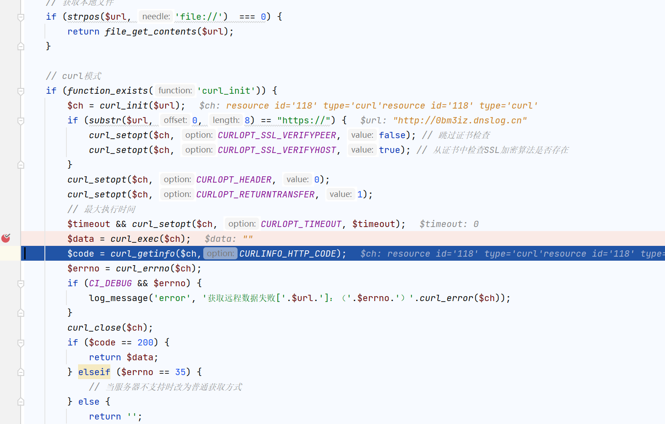This screenshot has height=424, width=665.
Task: Click the CI_DEBUG constant
Action: [110, 283]
